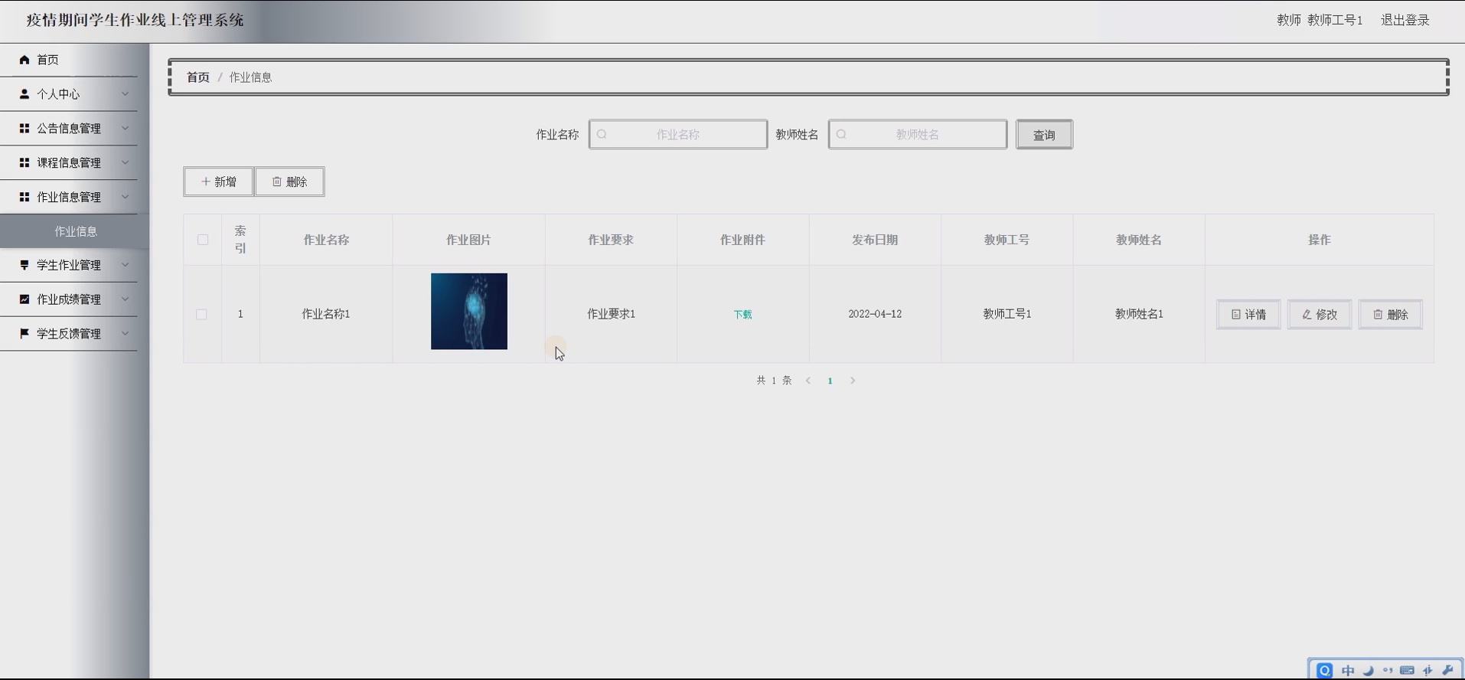This screenshot has height=680, width=1465.
Task: Click the grid icon next to 作业信息管理
Action: tap(24, 197)
